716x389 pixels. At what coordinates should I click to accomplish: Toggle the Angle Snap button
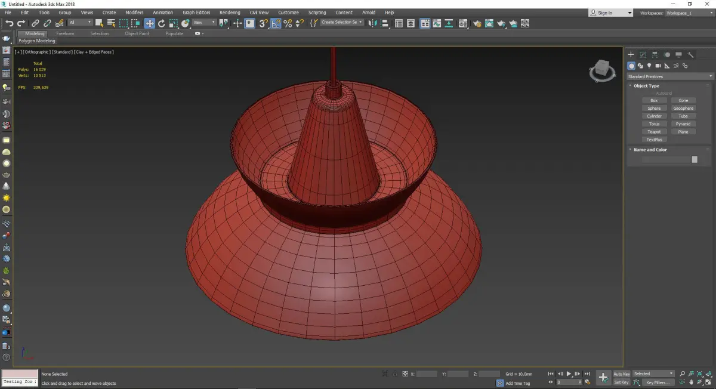(x=276, y=23)
